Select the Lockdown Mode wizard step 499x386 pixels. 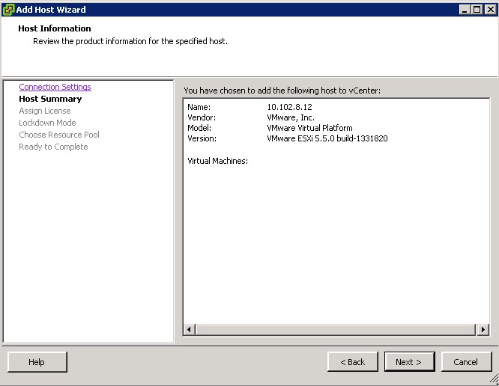pyautogui.click(x=47, y=123)
